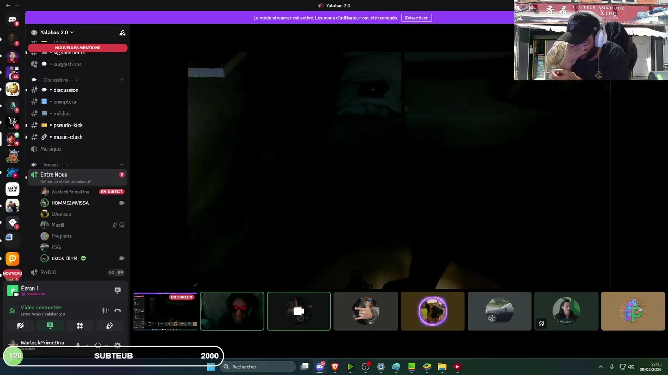
Task: Deafen with headphones icon
Action: (98, 345)
